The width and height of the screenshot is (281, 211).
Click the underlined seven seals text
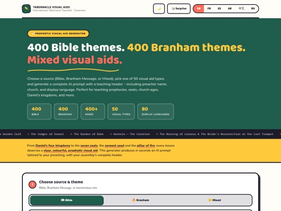(89, 145)
